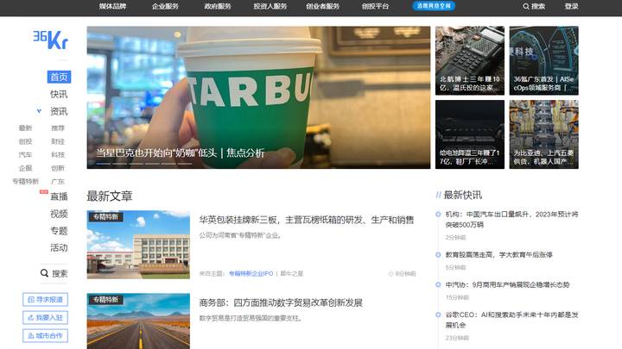Collapse the 资讯 submenu triangle
This screenshot has width=622, height=349.
(39, 111)
